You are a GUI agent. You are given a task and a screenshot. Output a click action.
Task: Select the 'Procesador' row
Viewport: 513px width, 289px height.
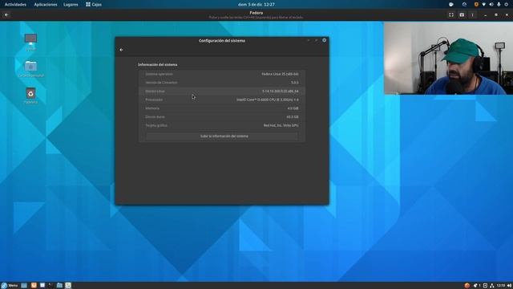[222, 100]
